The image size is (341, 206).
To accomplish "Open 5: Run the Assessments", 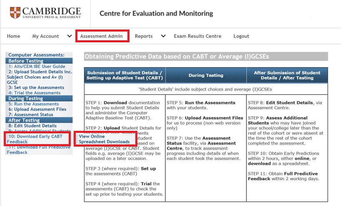I will click(x=33, y=104).
